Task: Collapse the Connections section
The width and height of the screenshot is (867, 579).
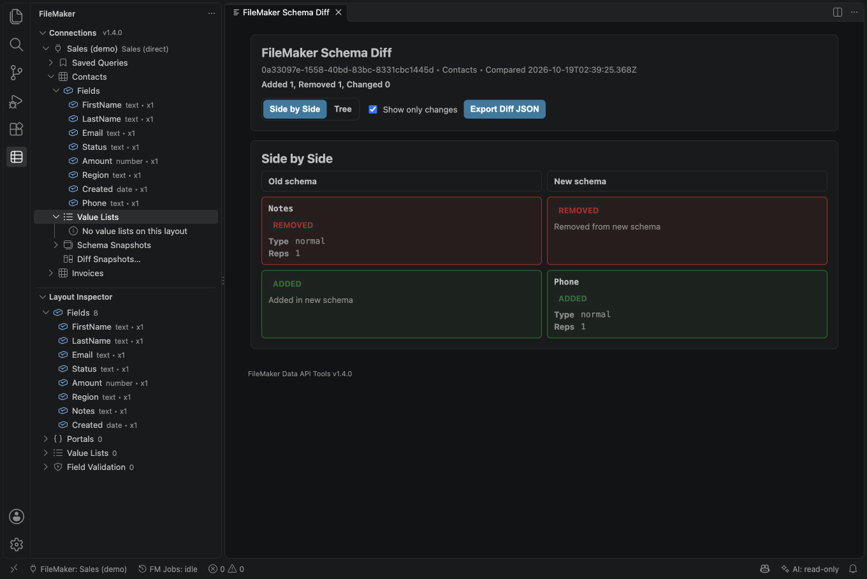Action: 43,33
